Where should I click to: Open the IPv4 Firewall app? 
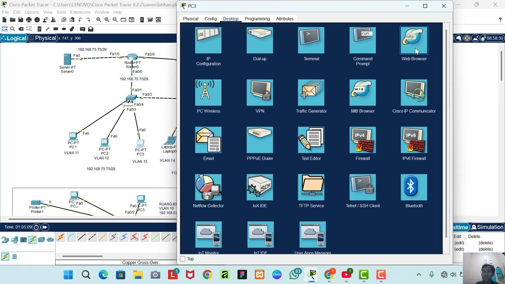[x=363, y=140]
